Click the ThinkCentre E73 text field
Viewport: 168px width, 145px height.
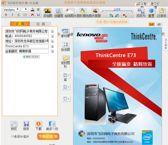[27, 46]
